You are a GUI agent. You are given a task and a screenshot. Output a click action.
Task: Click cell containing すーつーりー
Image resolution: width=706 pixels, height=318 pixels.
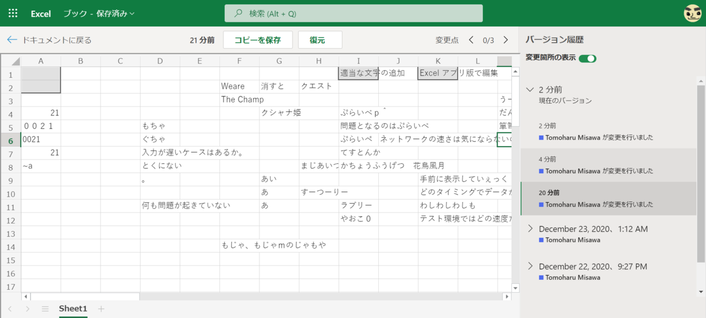coord(319,193)
